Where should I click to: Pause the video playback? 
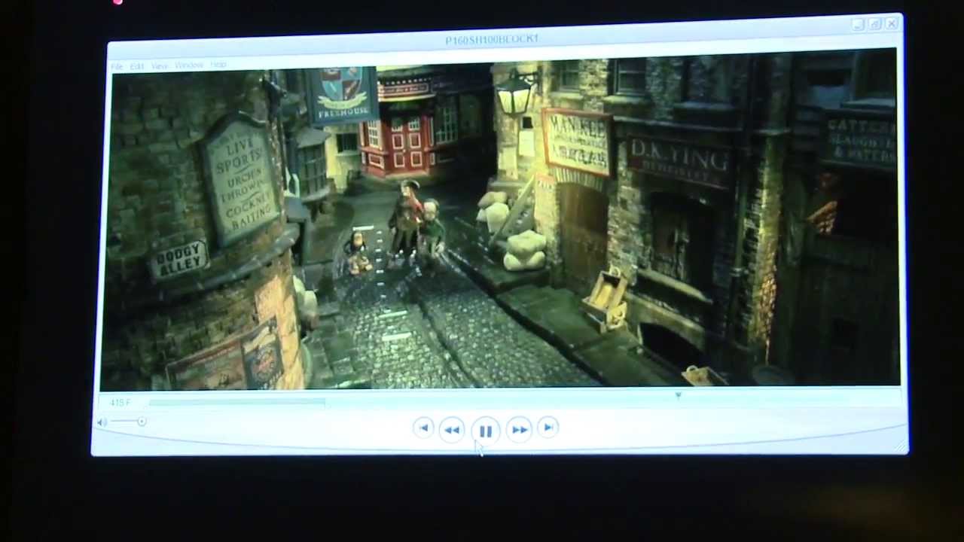click(x=485, y=431)
